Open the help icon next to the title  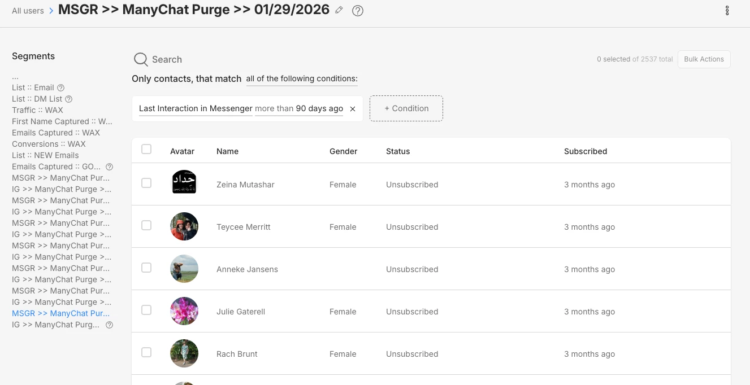pyautogui.click(x=357, y=11)
